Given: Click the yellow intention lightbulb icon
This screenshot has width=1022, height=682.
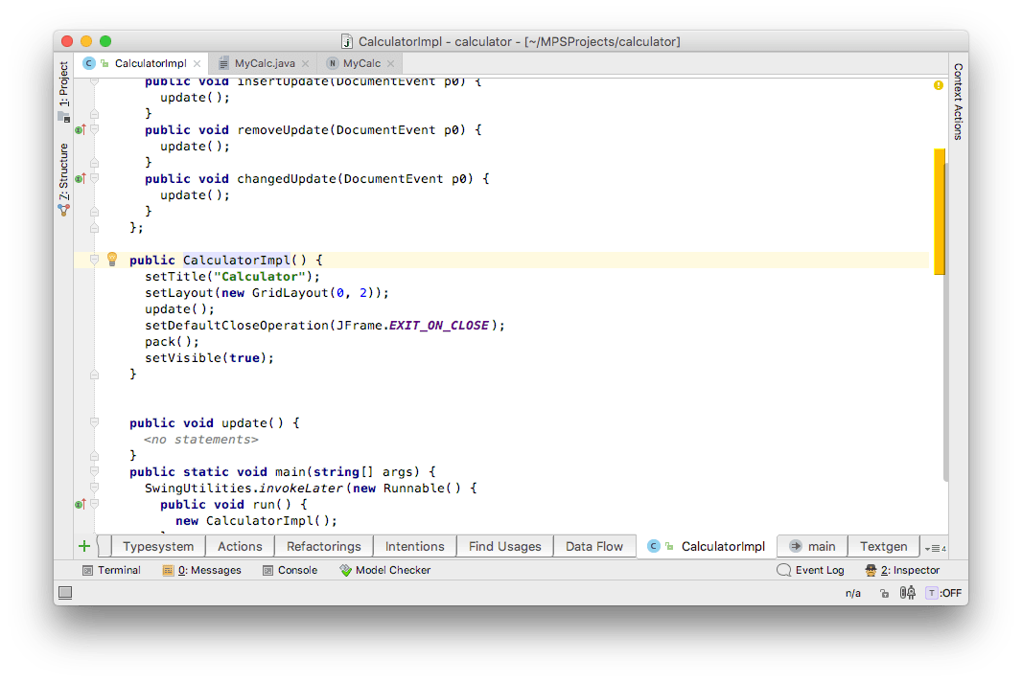Looking at the screenshot, I should [111, 260].
